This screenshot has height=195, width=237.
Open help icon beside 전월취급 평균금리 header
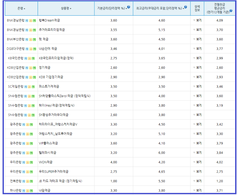[x=231, y=11]
